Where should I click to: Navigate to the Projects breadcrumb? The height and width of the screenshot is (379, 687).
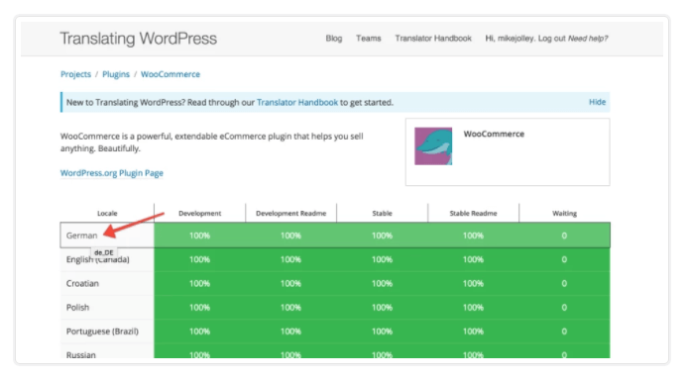[75, 74]
